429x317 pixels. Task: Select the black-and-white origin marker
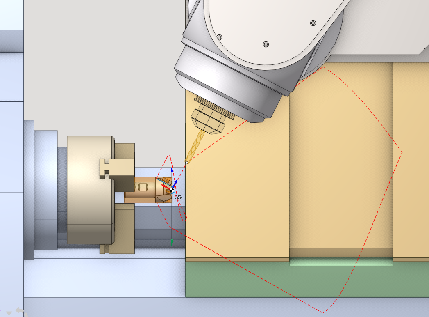[171, 189]
